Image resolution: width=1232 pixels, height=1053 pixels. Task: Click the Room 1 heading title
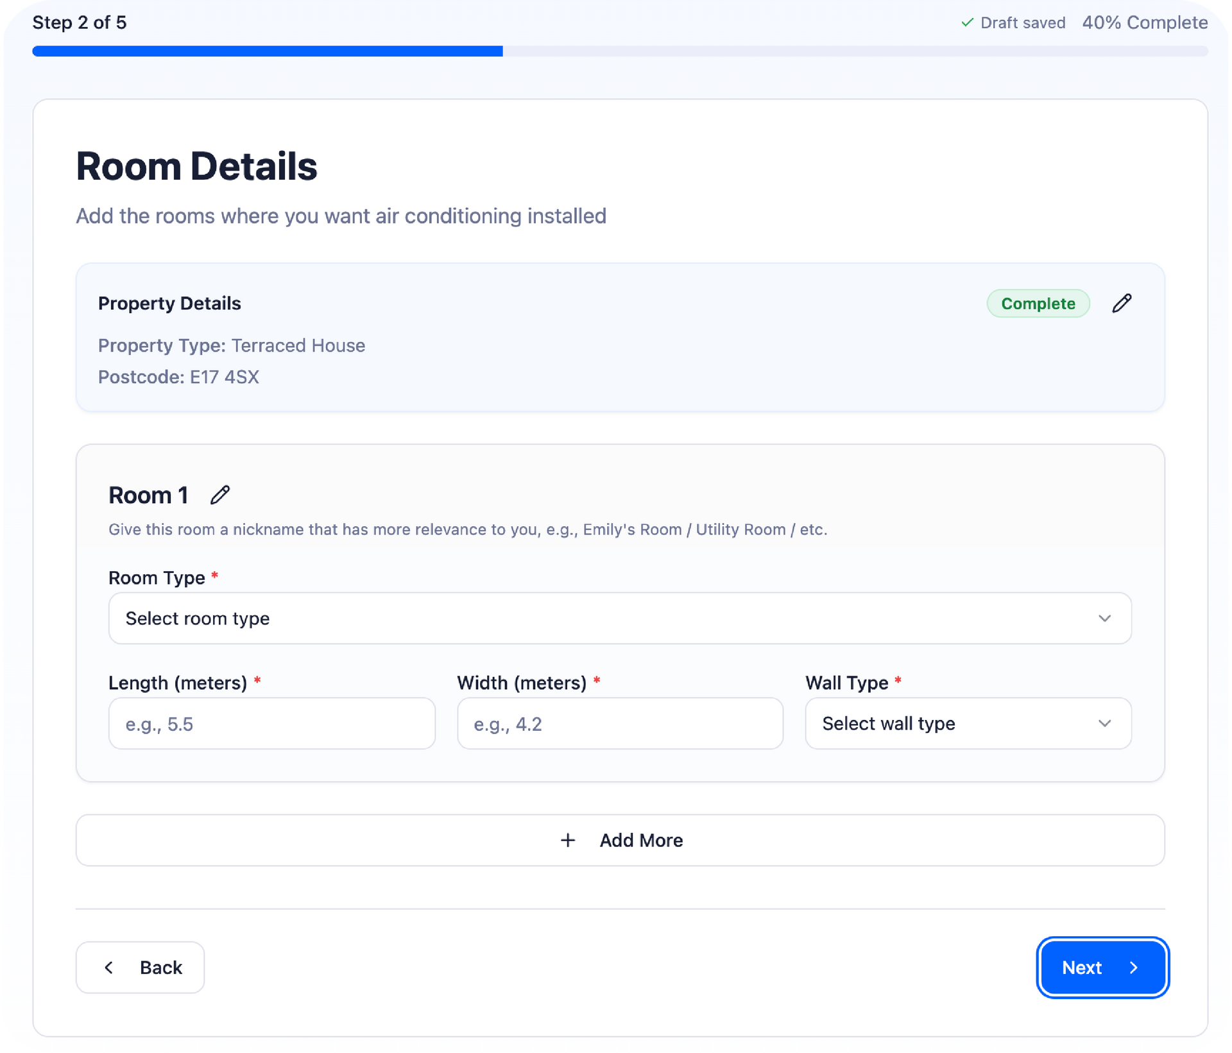pyautogui.click(x=148, y=495)
